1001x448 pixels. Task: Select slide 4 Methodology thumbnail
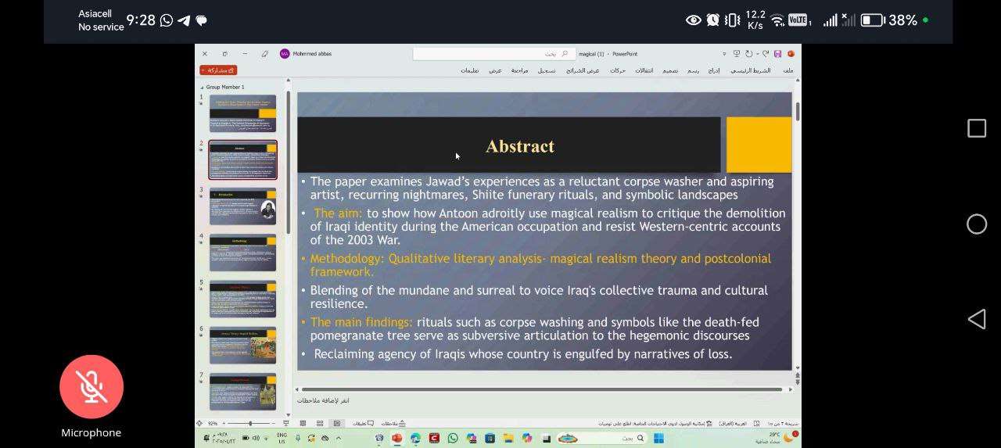click(x=242, y=253)
